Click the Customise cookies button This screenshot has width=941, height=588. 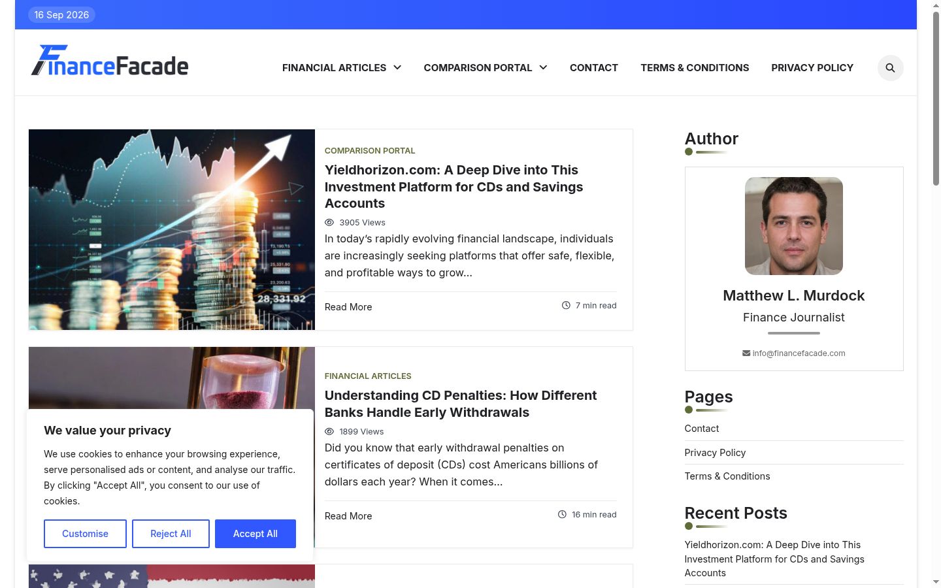pos(85,534)
